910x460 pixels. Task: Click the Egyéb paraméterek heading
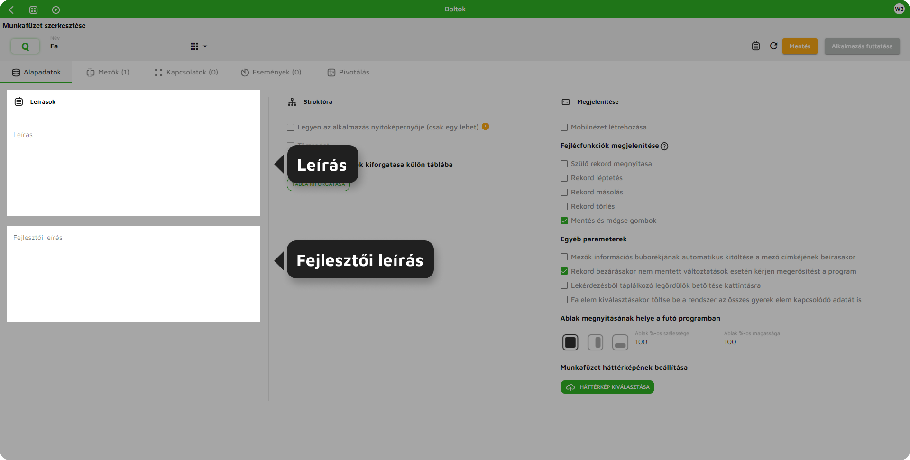593,239
